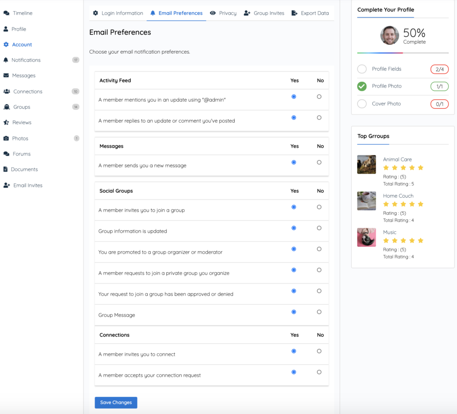
Task: Click the Export Data file icon
Action: (295, 13)
